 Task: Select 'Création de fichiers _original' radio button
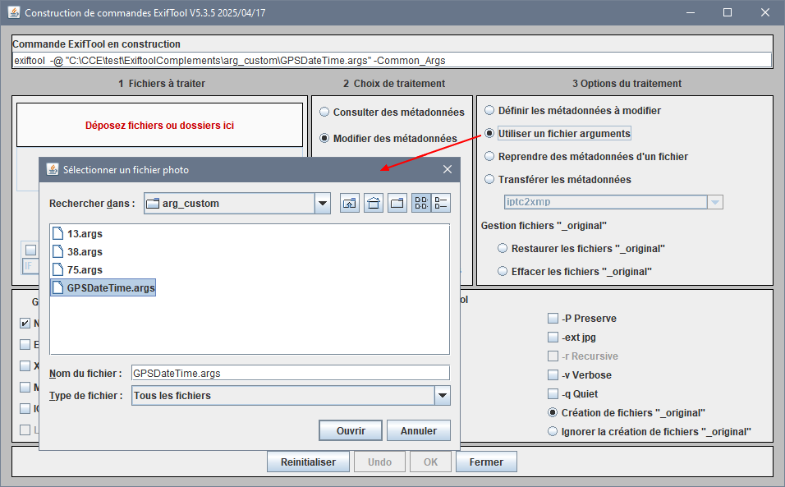pos(553,413)
